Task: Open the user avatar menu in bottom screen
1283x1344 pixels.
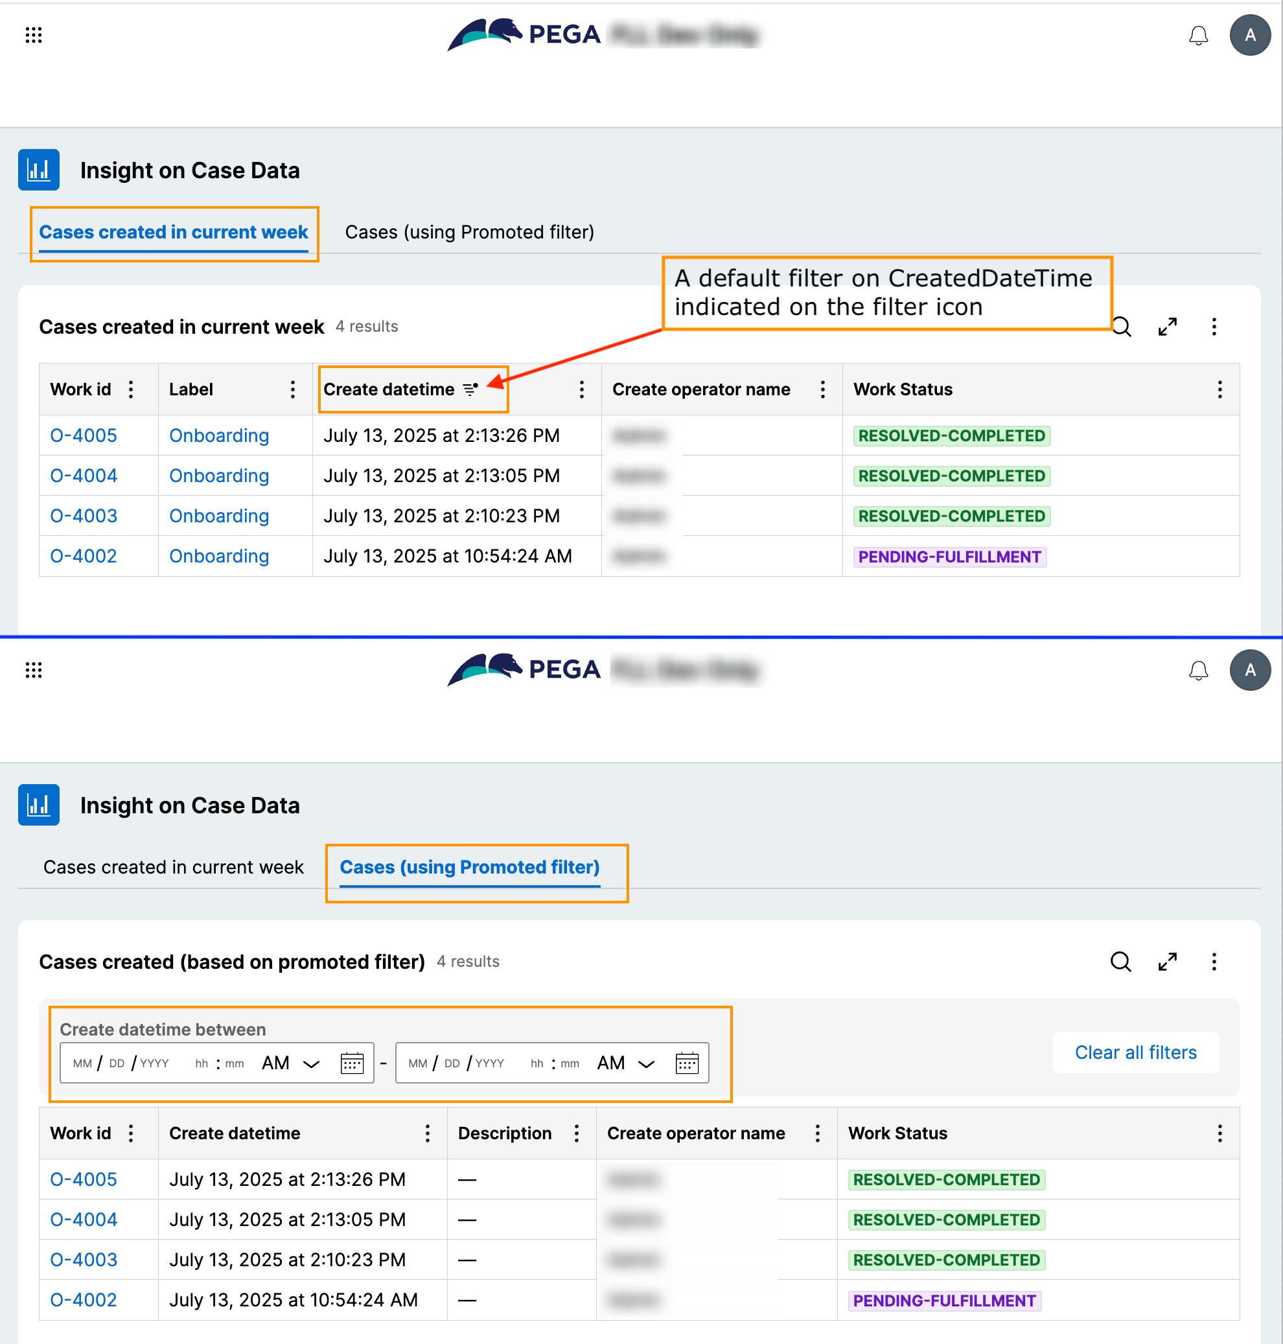Action: tap(1249, 669)
